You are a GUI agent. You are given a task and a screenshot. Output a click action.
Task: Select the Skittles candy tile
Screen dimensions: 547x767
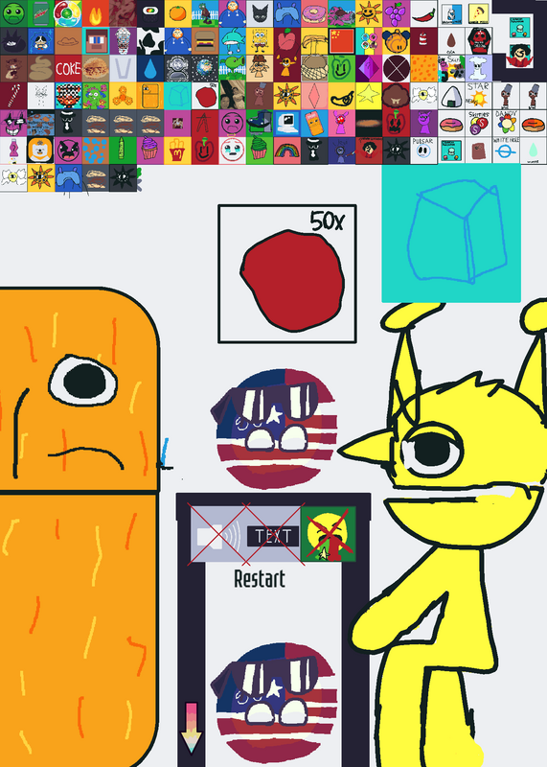click(479, 124)
